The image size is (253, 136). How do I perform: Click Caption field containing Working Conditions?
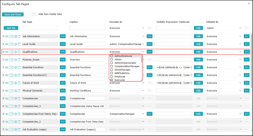pyautogui.click(x=87, y=91)
